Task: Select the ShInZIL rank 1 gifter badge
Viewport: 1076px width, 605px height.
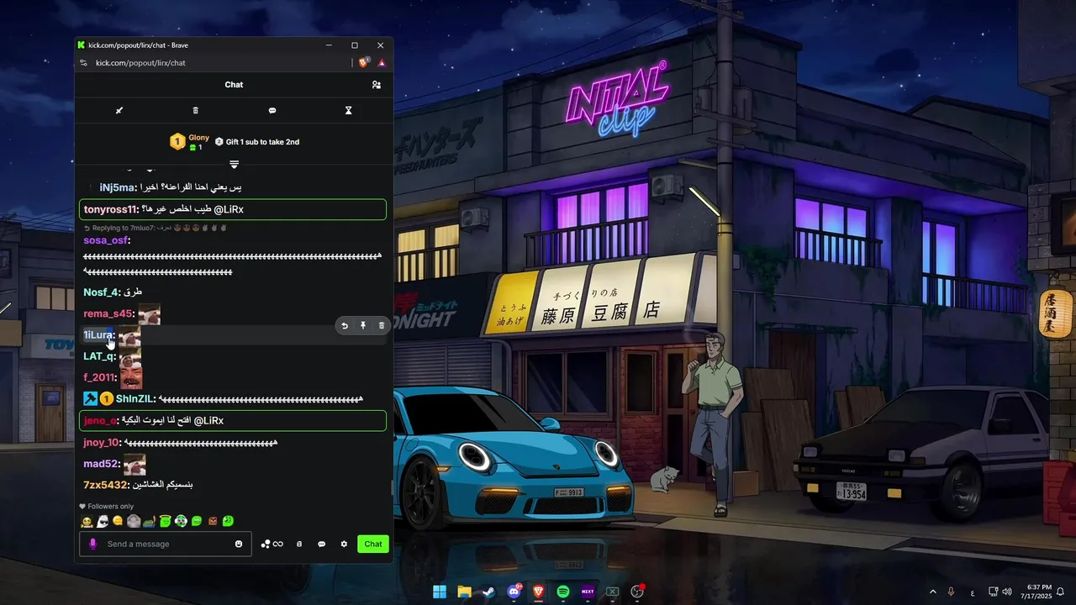Action: click(x=107, y=399)
